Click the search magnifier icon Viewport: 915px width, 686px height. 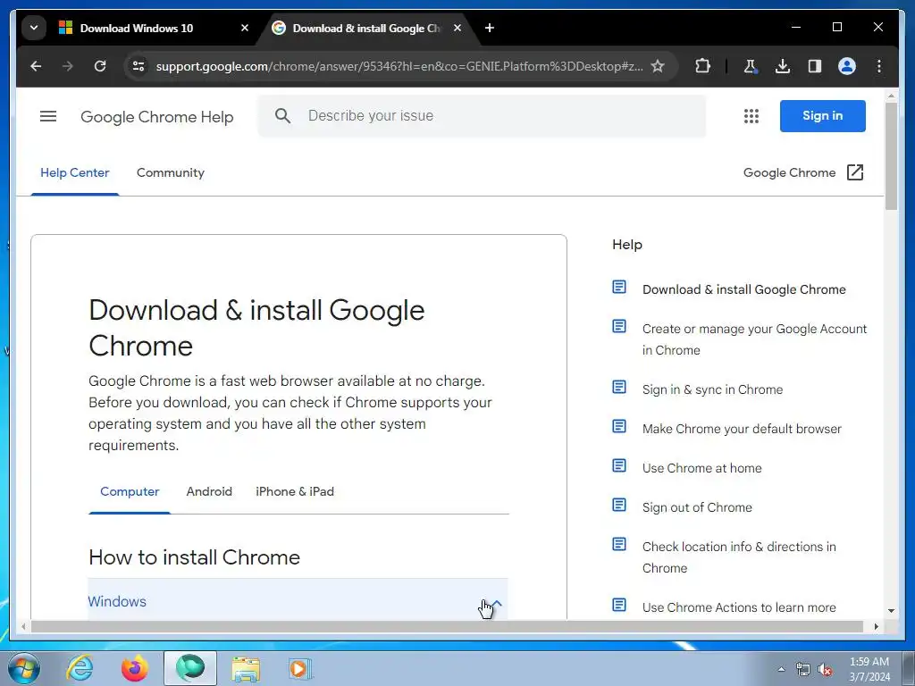[282, 115]
